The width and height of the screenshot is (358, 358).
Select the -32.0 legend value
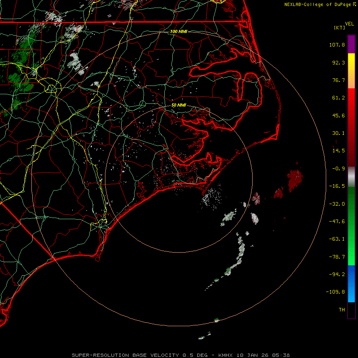pyautogui.click(x=337, y=204)
